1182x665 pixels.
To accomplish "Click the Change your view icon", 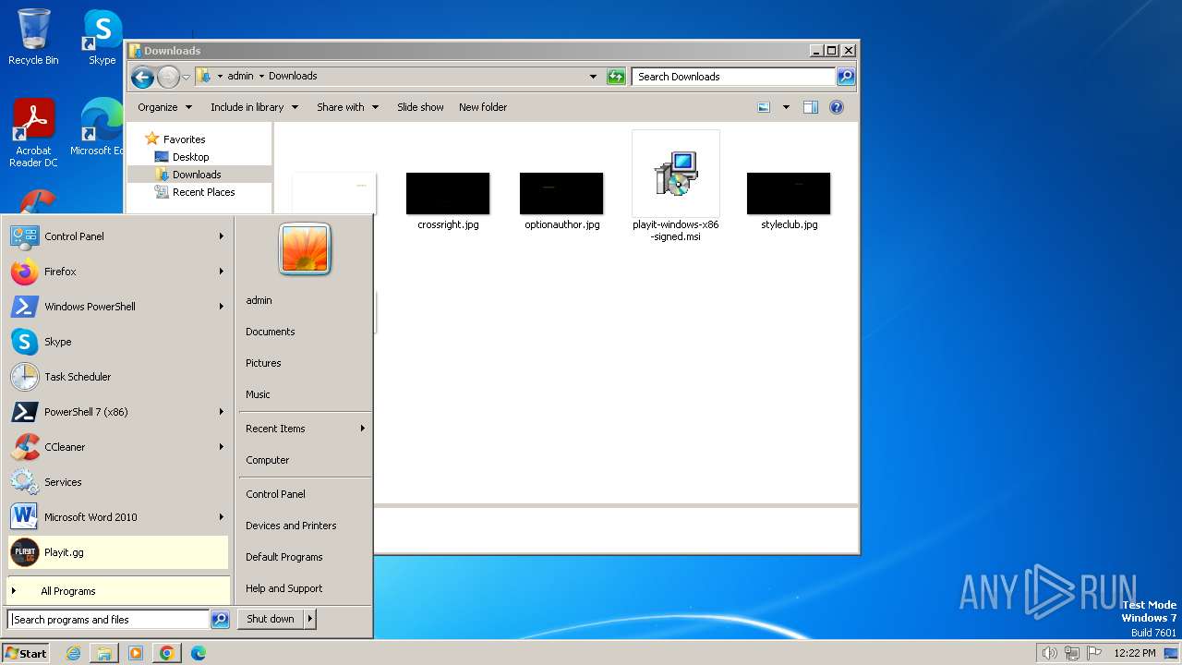I will coord(764,107).
